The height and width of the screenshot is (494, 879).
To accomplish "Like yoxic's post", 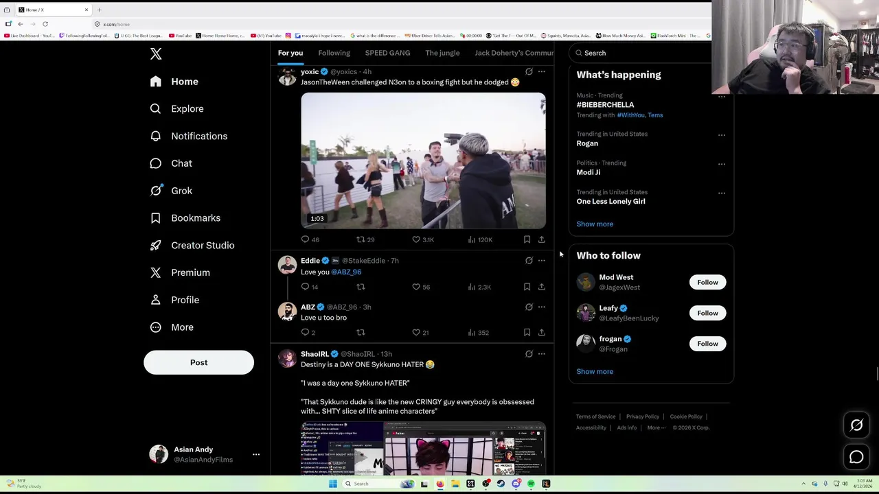I will tap(422, 239).
